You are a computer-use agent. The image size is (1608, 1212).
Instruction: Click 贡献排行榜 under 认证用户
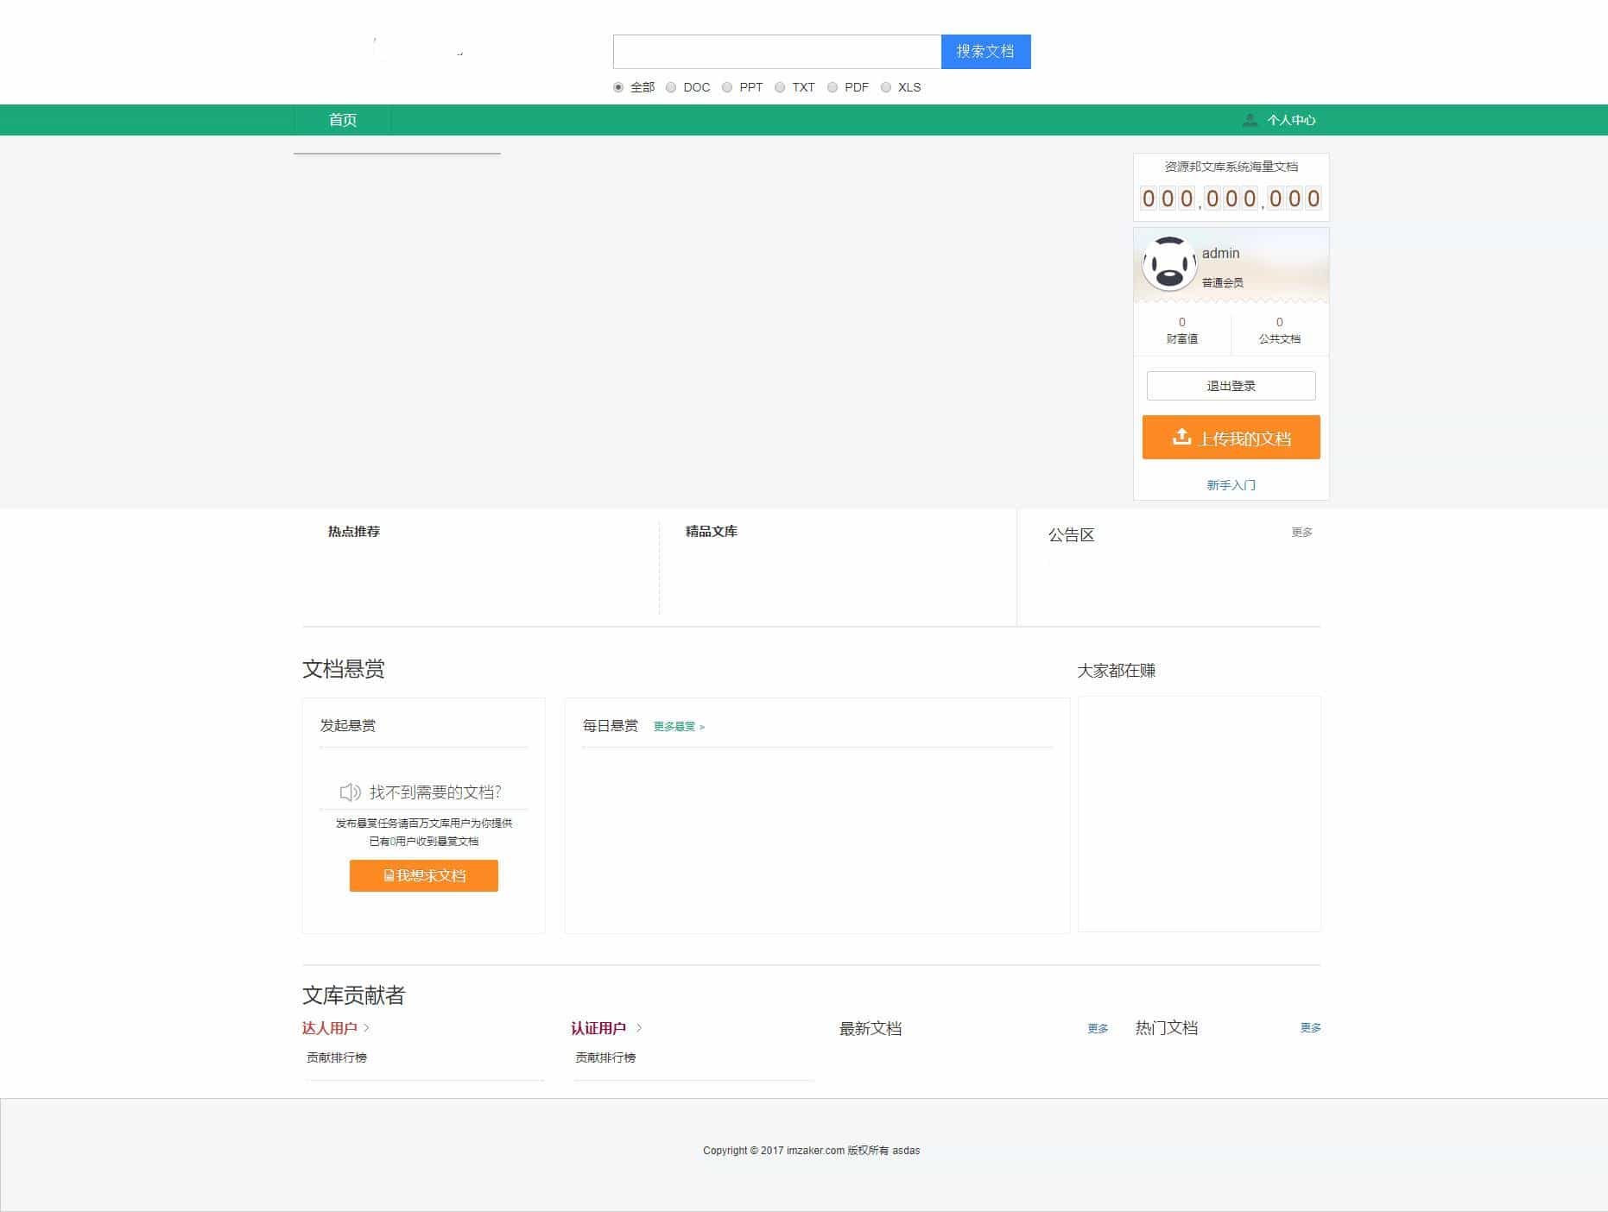coord(605,1057)
